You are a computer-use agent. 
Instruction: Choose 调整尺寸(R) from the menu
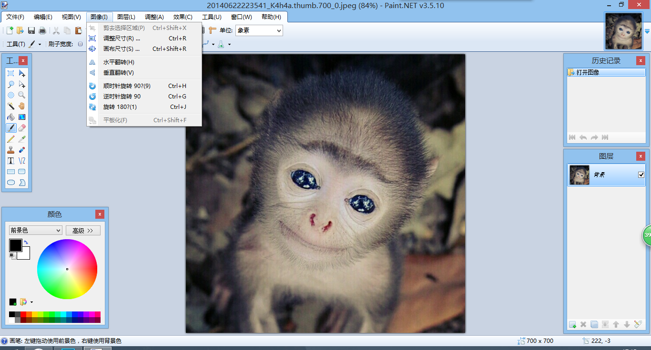point(144,39)
